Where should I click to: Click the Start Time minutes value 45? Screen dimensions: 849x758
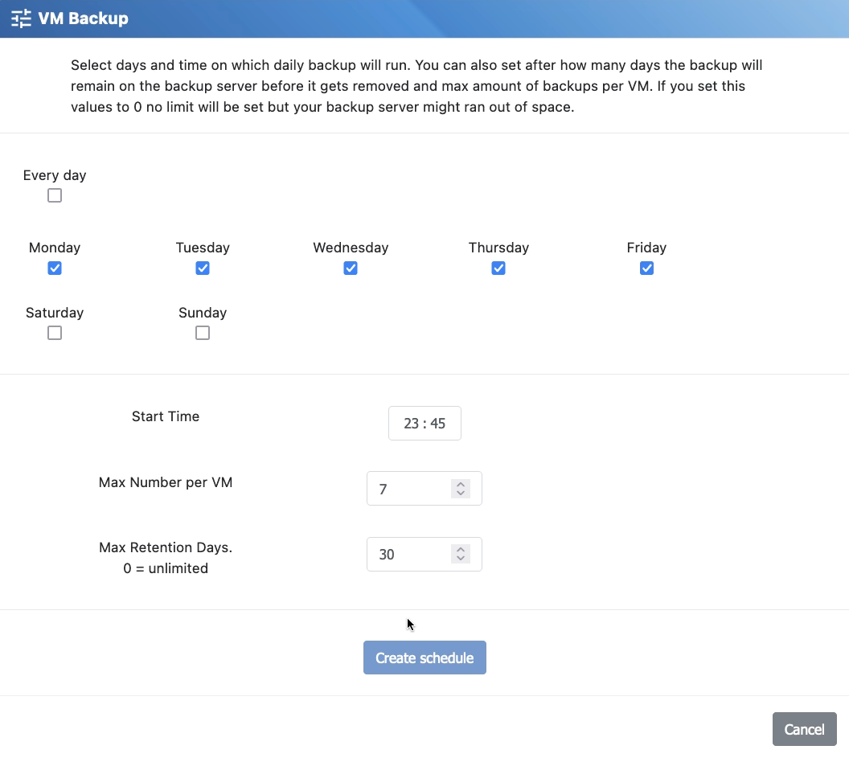pos(437,424)
